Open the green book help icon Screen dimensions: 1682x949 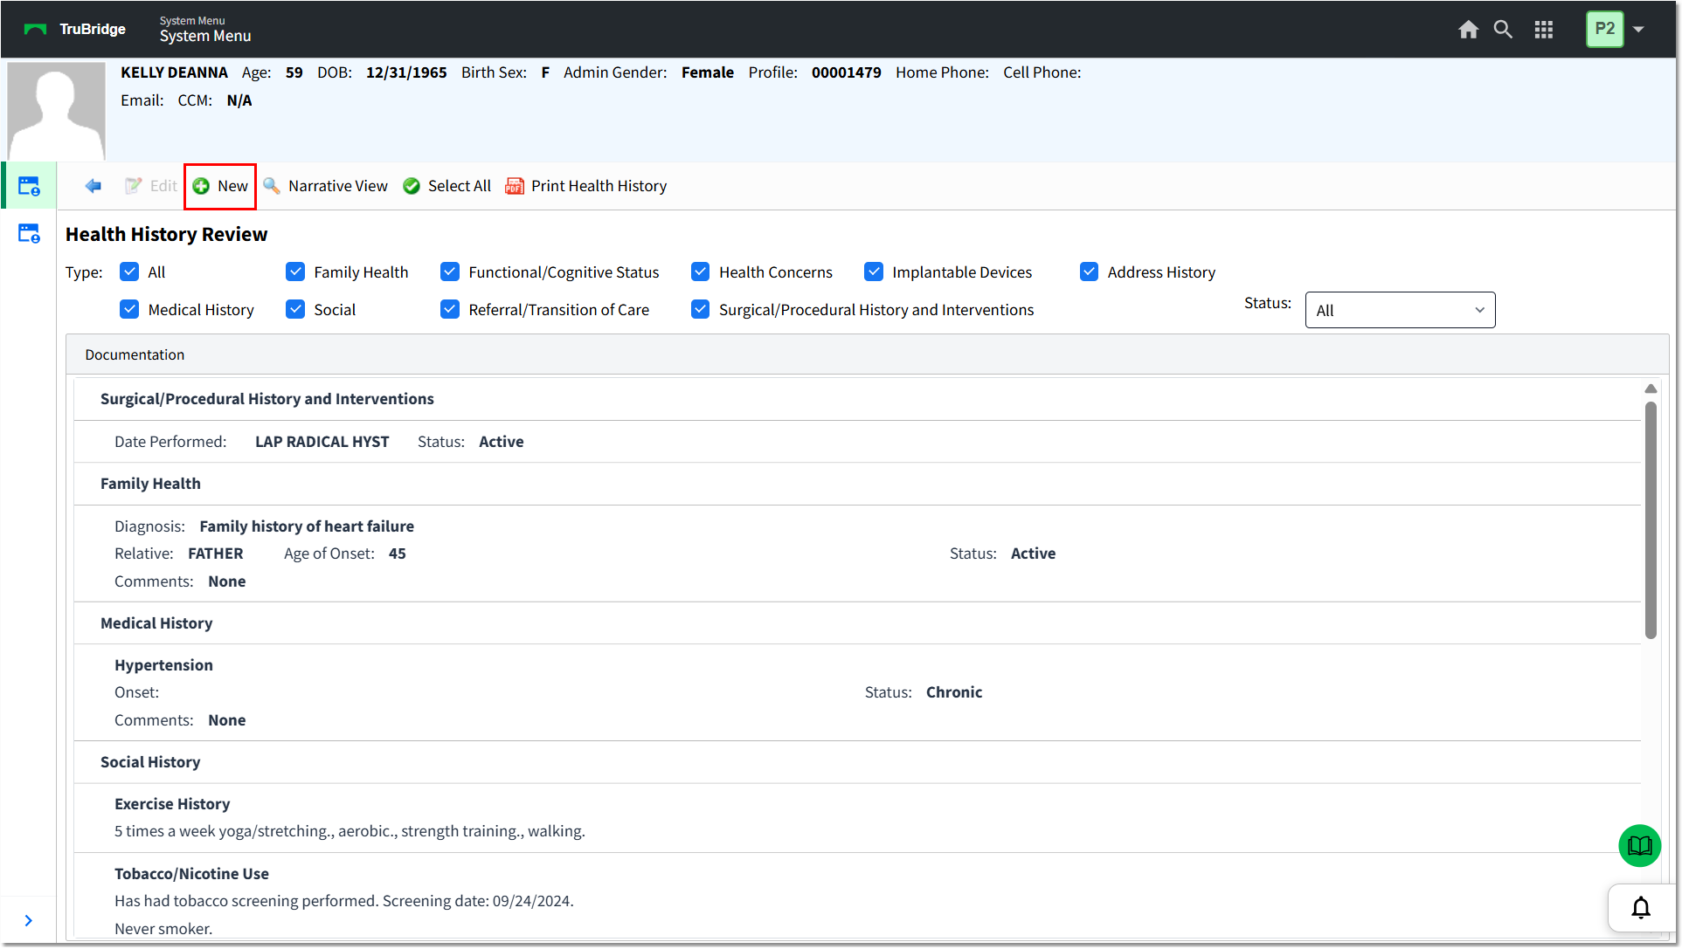1639,845
